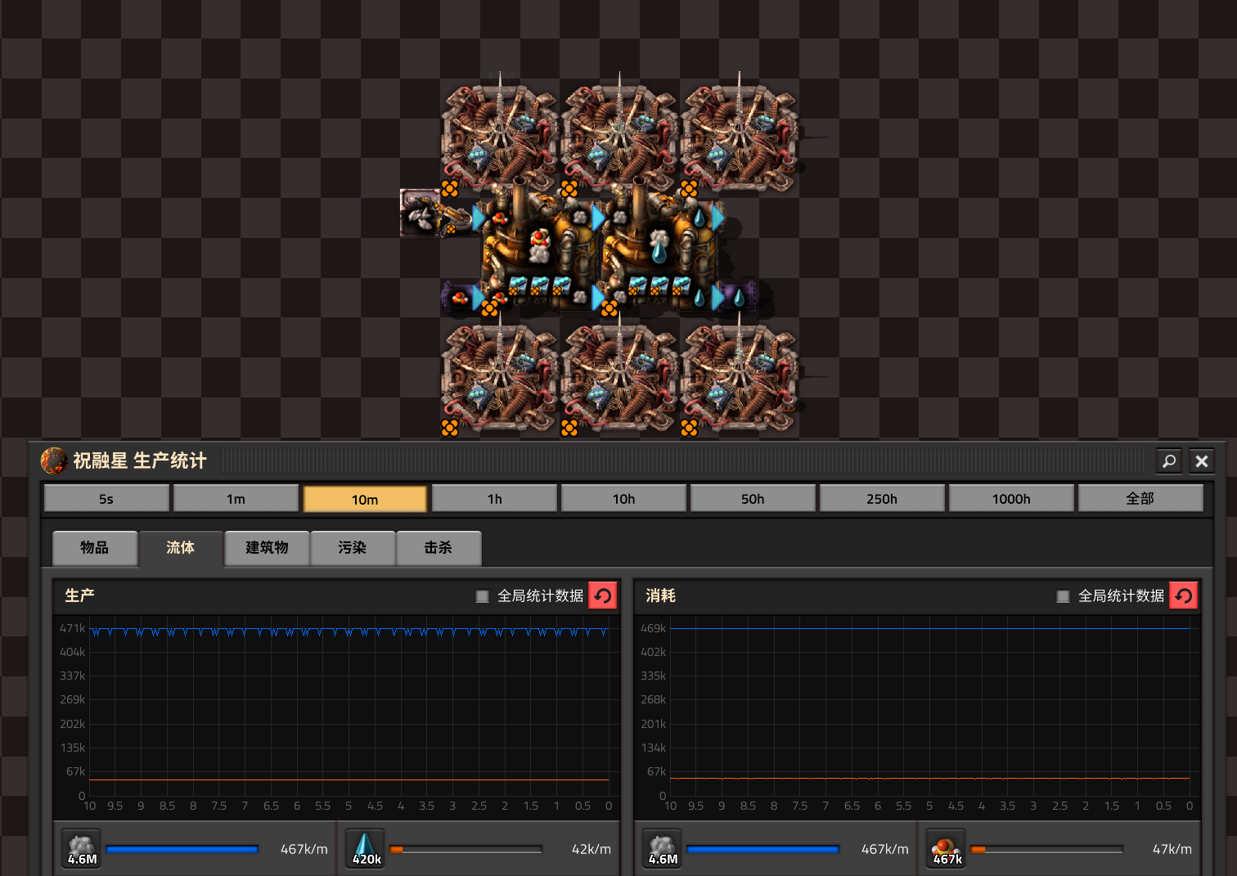Click the 47k/m rate value
The image size is (1237, 876).
tap(1172, 849)
